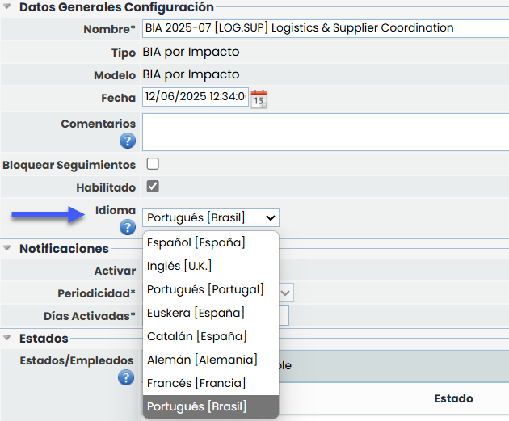The width and height of the screenshot is (509, 421).
Task: Open the calendar date picker icon
Action: pos(259,99)
